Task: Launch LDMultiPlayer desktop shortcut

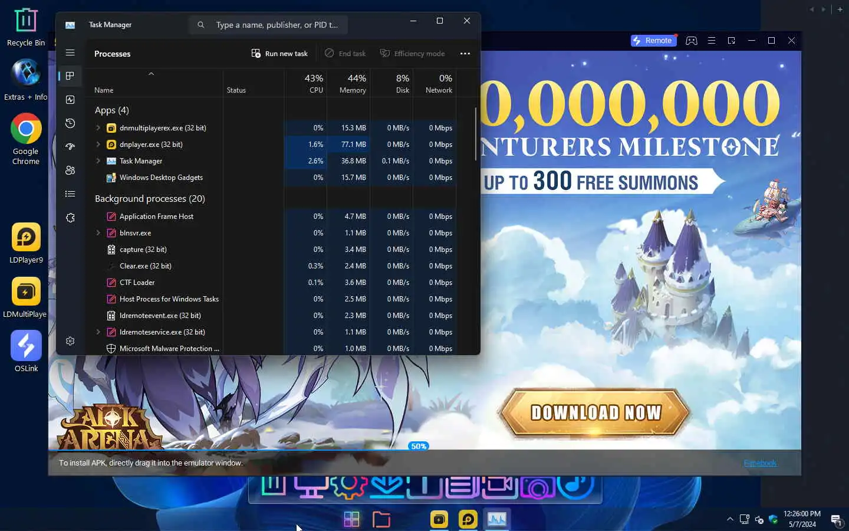Action: 26,297
